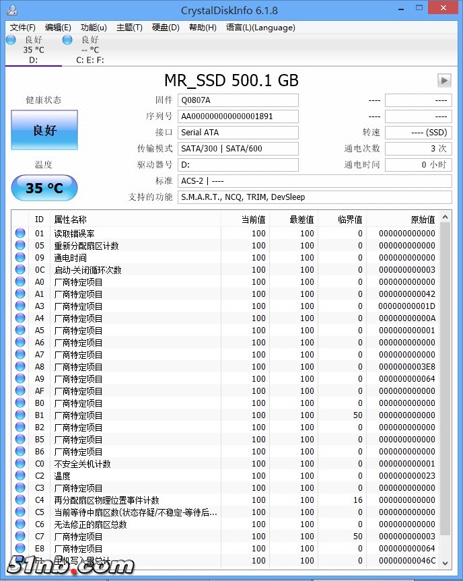Viewport: 463px width, 581px height.
Task: Click status orb for row 01 读取错误率
Action: [20, 234]
